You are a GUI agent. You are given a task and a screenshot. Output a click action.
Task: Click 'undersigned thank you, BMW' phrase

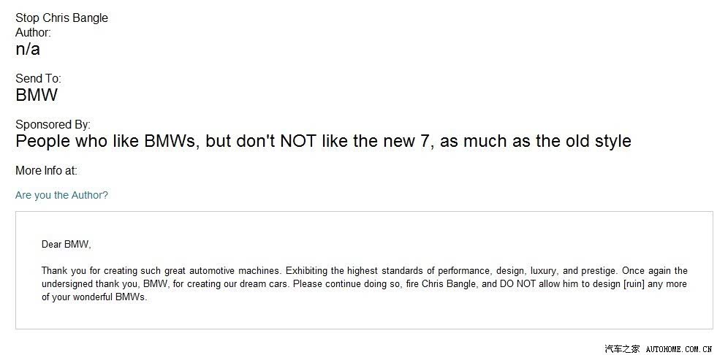[106, 283]
